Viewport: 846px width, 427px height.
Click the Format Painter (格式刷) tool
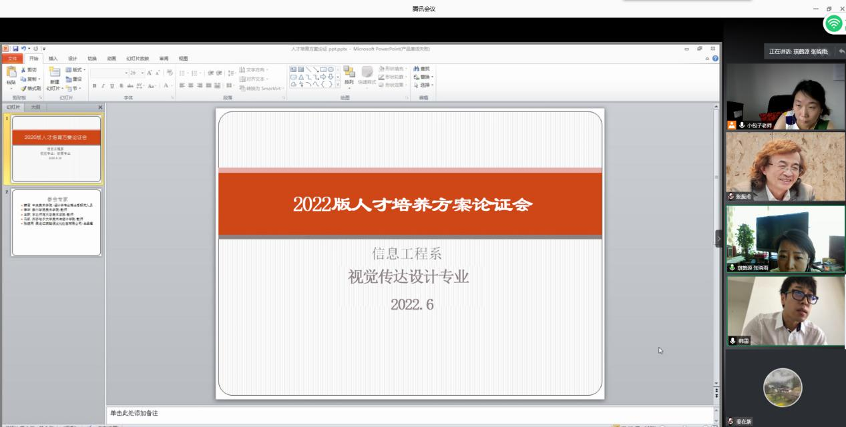(x=31, y=88)
